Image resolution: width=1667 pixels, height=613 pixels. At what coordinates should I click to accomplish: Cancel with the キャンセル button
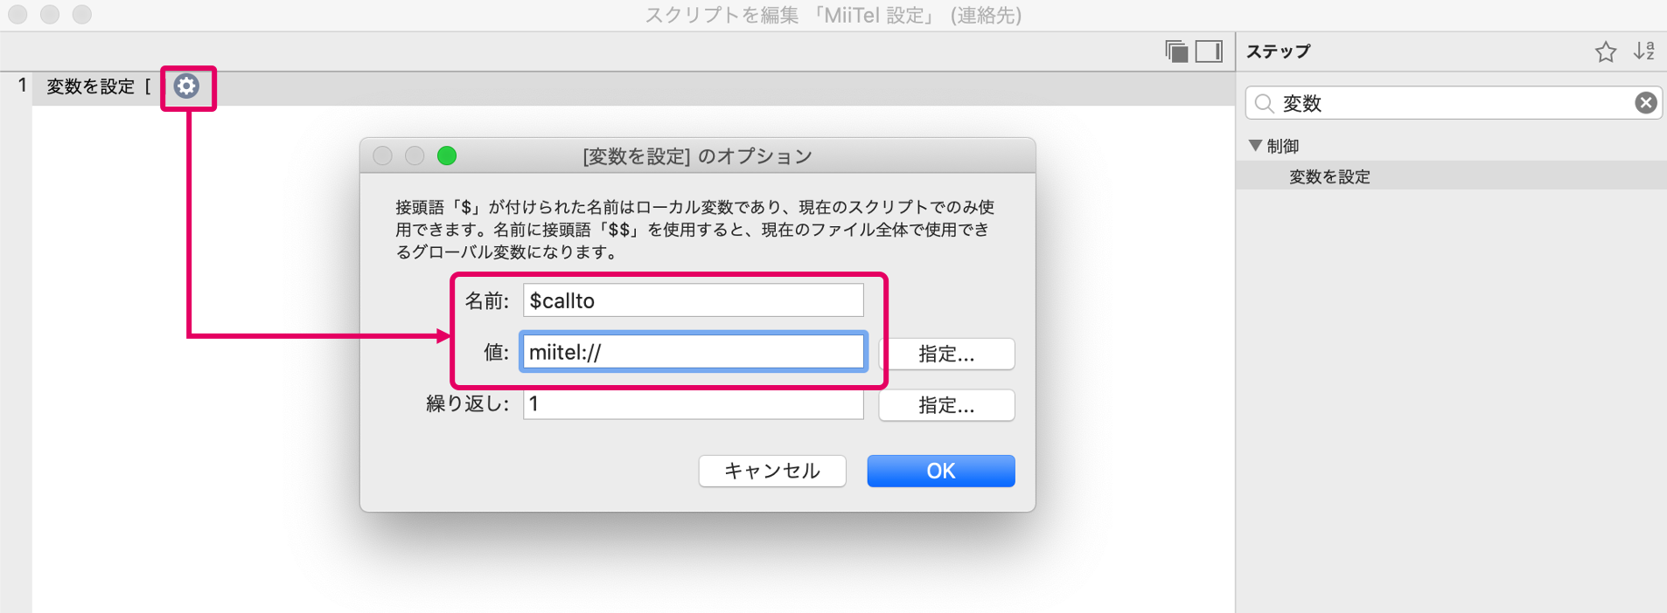tap(772, 471)
